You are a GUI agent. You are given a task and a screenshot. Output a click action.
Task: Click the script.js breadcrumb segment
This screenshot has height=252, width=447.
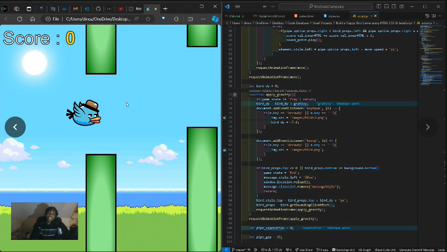click(x=424, y=23)
